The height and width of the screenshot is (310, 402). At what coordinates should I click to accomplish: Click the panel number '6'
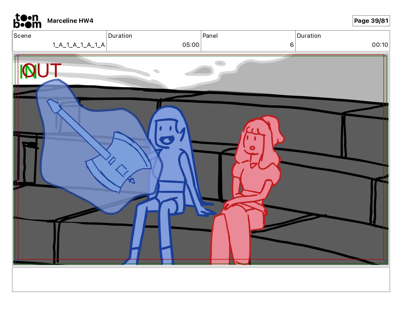(x=292, y=45)
